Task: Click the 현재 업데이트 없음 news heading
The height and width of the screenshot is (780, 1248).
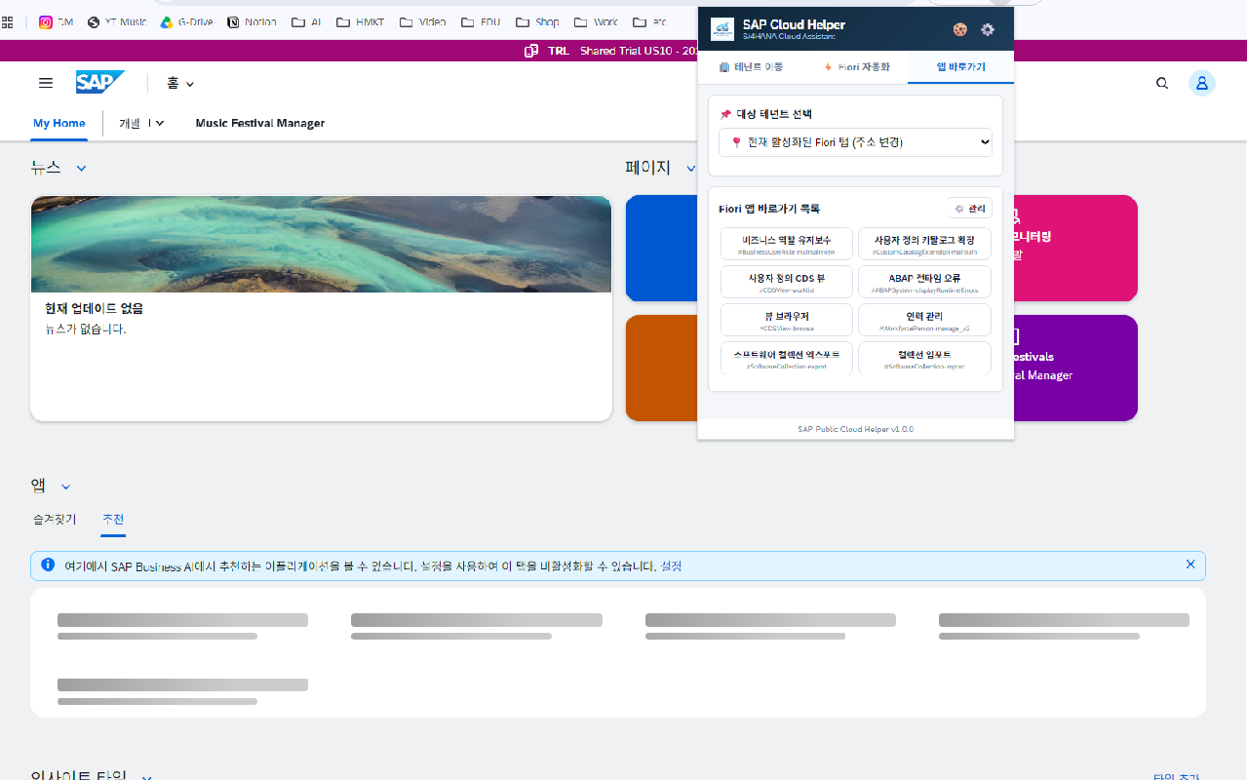Action: pyautogui.click(x=94, y=308)
